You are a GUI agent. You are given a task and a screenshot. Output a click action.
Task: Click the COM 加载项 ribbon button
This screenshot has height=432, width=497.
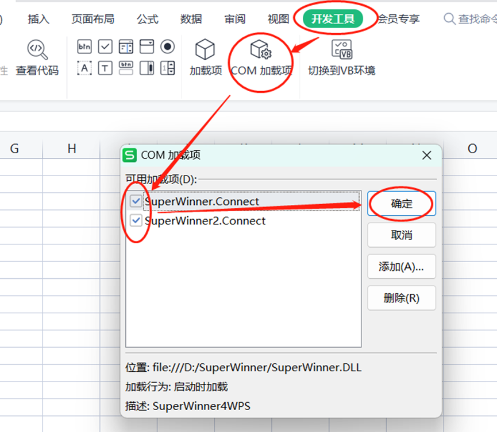pyautogui.click(x=261, y=57)
